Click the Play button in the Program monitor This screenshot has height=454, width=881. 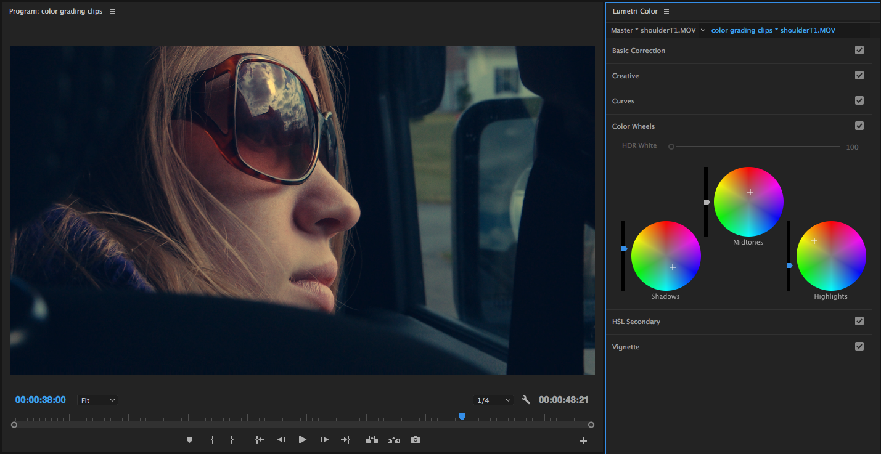[x=302, y=439]
